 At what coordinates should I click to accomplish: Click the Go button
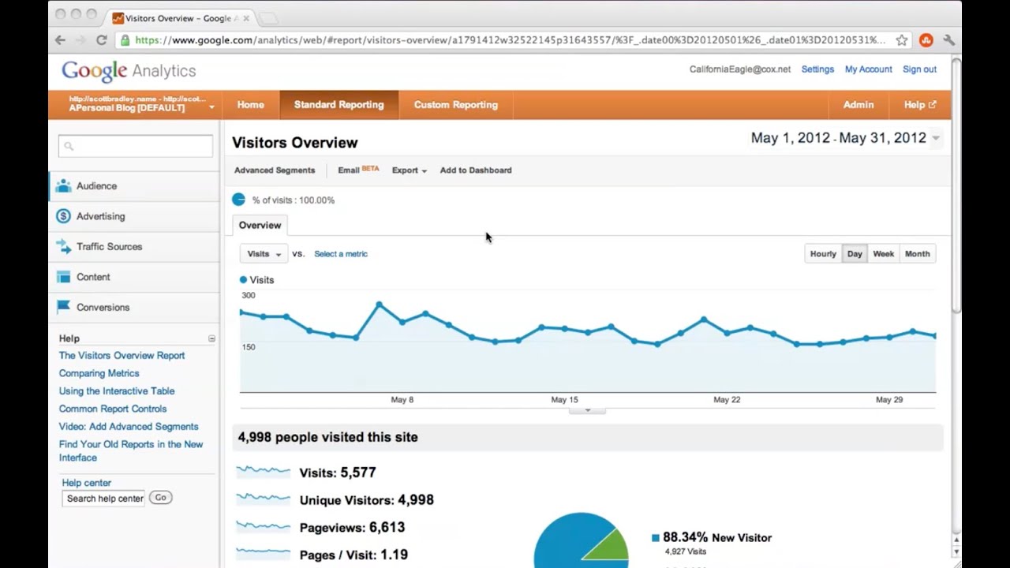pos(160,498)
